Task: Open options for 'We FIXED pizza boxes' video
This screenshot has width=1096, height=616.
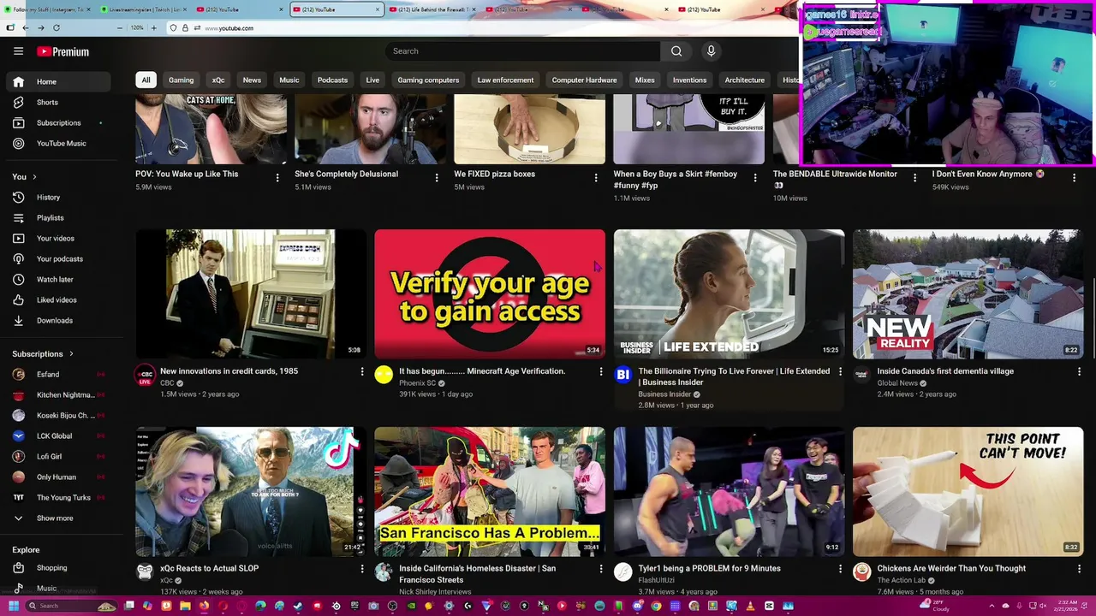Action: 596,178
